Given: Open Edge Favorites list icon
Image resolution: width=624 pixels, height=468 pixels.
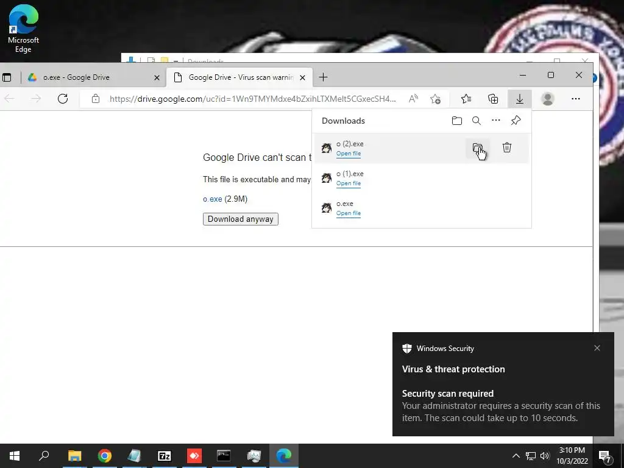Looking at the screenshot, I should coord(466,99).
